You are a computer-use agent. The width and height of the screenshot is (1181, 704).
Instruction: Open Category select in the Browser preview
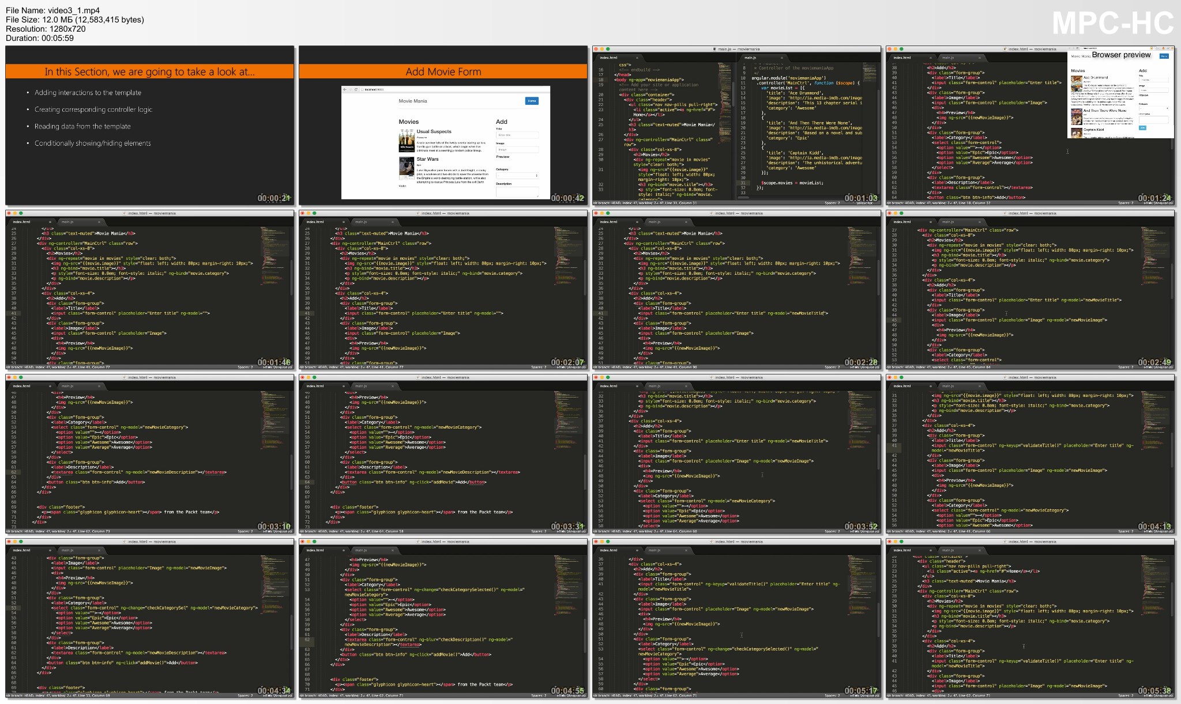pyautogui.click(x=1153, y=108)
